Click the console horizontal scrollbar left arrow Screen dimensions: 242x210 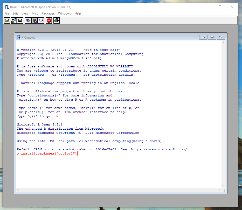click(18, 190)
